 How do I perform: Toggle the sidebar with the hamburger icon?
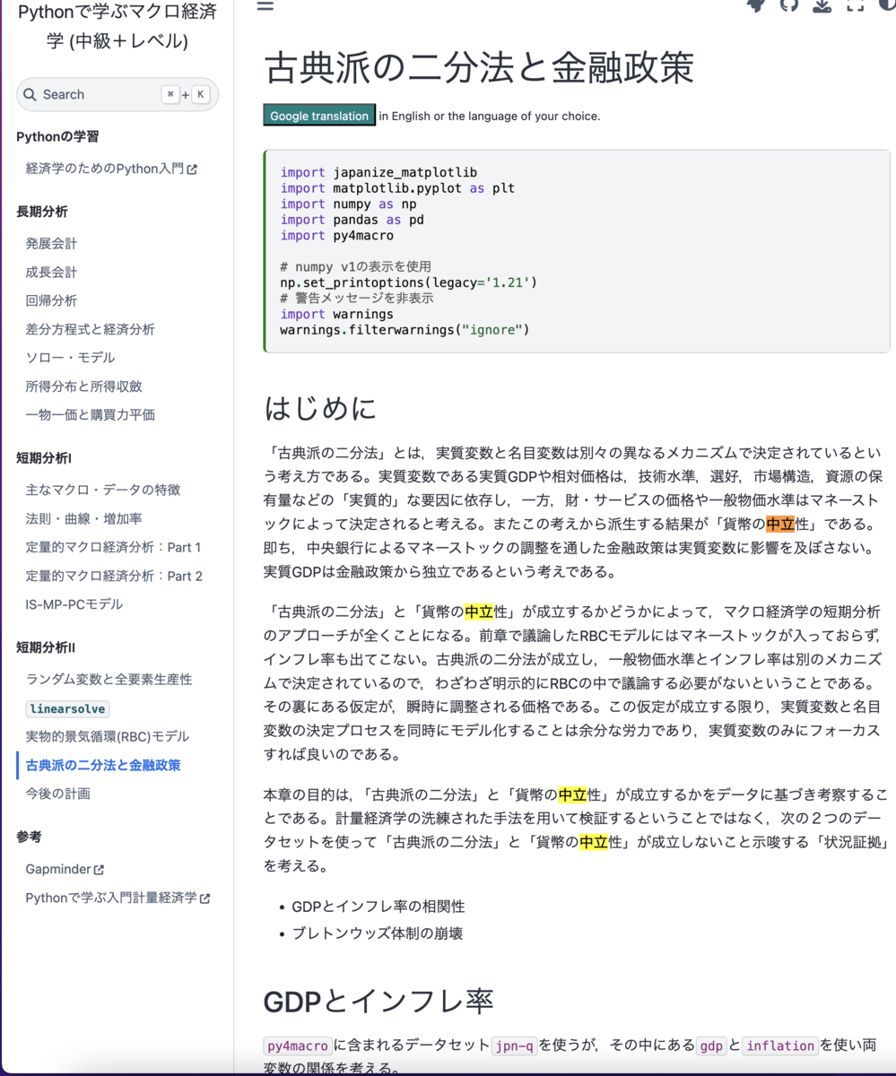point(265,5)
